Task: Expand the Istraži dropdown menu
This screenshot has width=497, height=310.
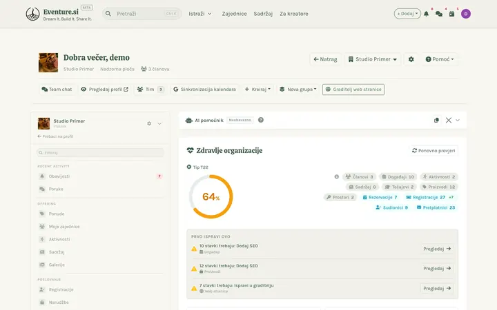Action: [x=200, y=14]
